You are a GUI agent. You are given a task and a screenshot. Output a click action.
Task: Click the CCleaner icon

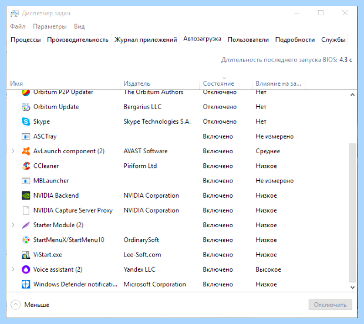[26, 166]
